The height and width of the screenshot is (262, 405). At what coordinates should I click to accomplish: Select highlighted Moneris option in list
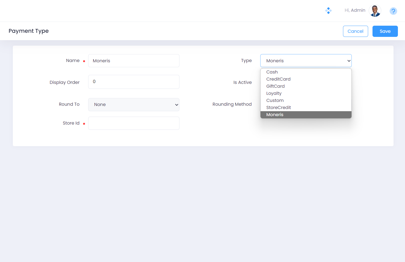(275, 115)
